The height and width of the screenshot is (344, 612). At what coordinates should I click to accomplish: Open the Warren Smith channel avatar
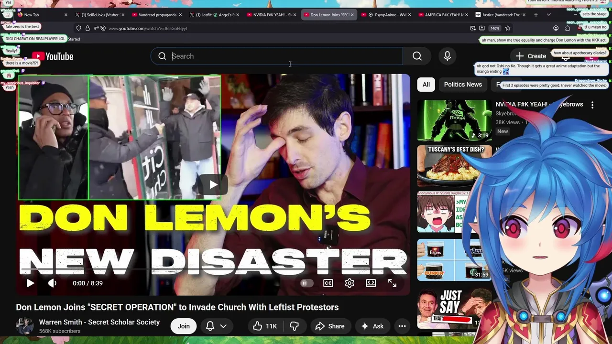pyautogui.click(x=25, y=326)
